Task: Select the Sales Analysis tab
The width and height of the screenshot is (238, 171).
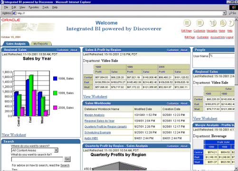Action: tap(16, 44)
